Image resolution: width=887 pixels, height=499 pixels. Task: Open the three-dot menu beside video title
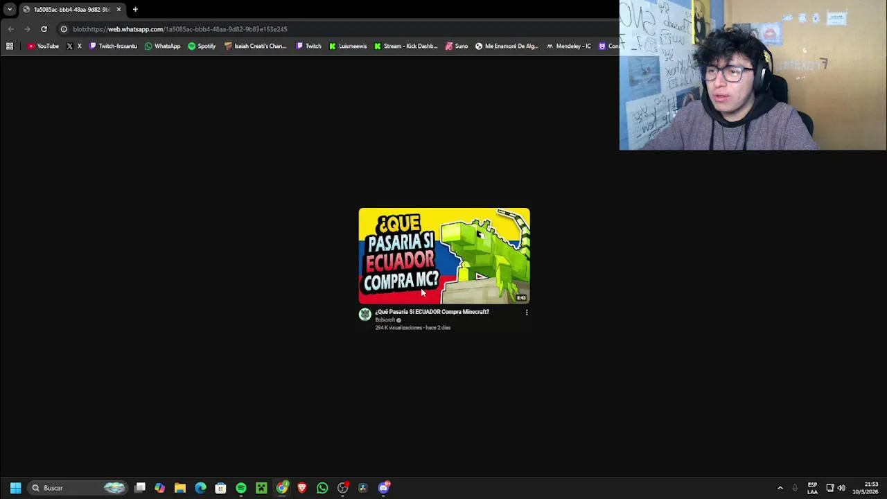(527, 313)
